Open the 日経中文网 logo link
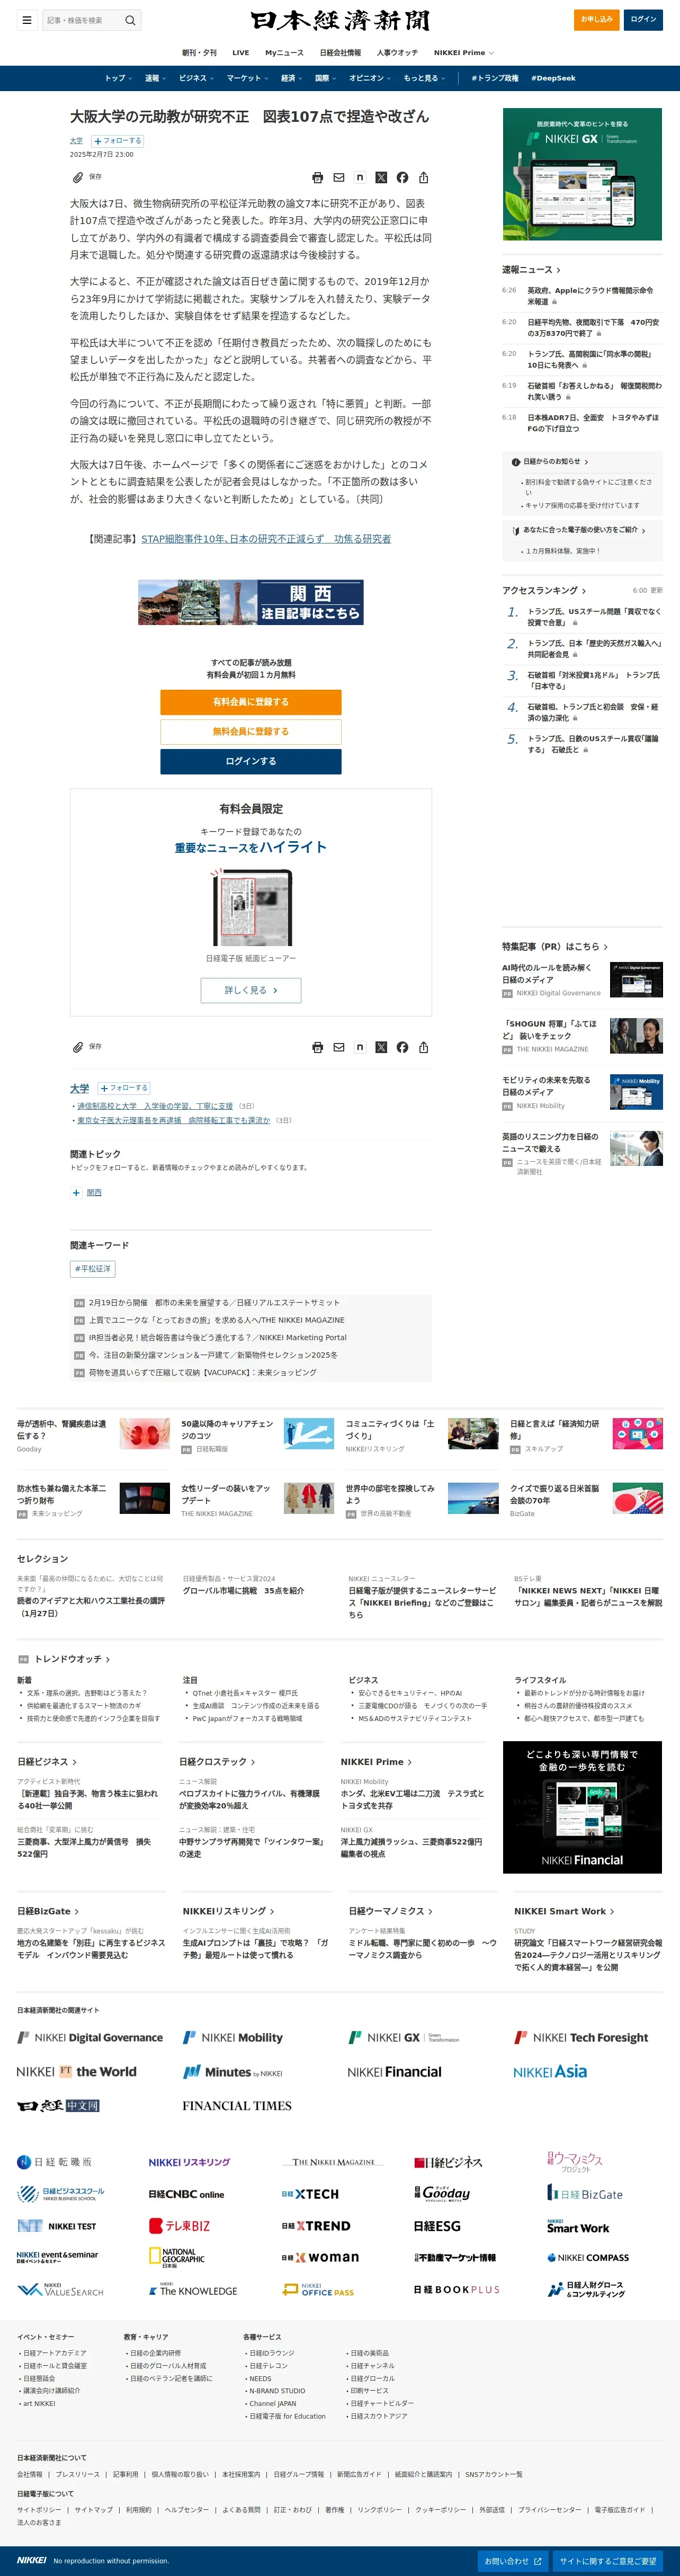Screen dimensions: 680x2576 58,2105
